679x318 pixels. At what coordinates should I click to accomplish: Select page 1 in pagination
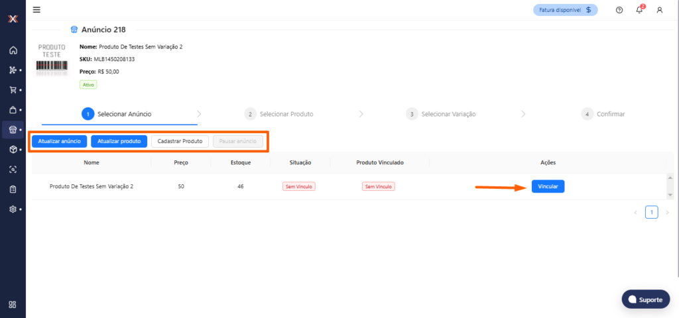pos(651,213)
